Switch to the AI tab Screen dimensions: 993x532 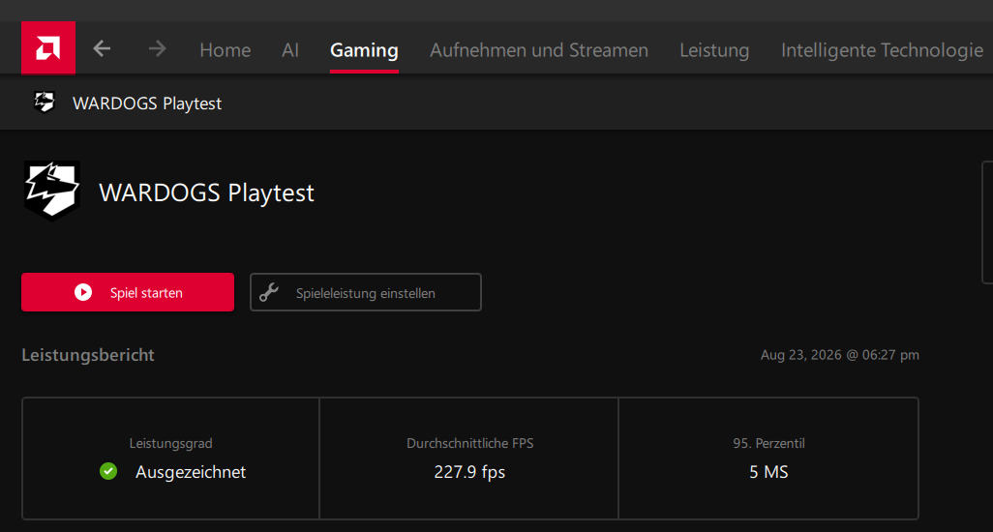[290, 50]
